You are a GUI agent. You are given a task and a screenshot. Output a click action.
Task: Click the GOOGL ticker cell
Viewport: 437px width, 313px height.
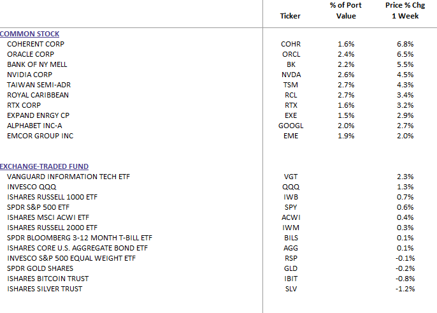[291, 126]
